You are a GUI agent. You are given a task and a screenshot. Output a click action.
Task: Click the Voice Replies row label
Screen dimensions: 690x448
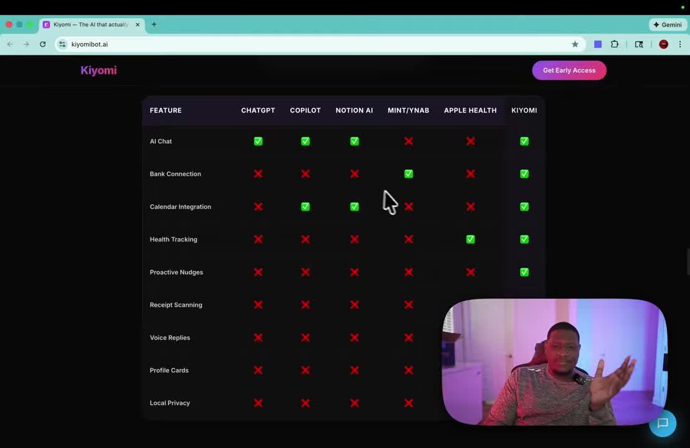170,338
